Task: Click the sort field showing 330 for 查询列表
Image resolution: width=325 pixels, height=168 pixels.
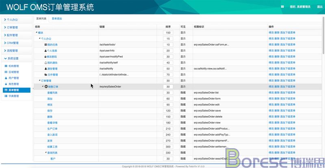Action: coord(168,153)
